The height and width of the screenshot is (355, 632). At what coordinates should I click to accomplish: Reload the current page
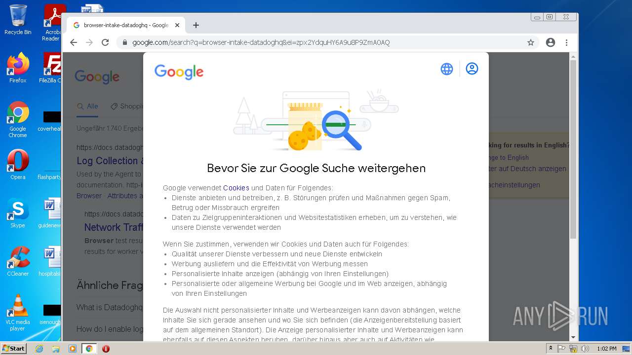[105, 42]
